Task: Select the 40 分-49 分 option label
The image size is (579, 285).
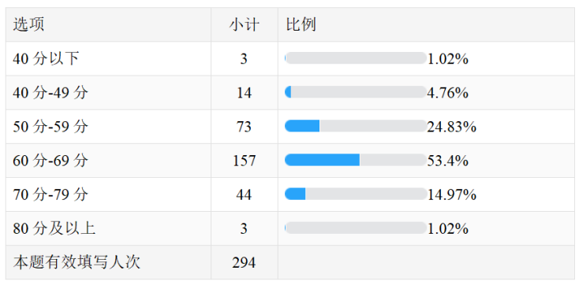Action: tap(50, 93)
